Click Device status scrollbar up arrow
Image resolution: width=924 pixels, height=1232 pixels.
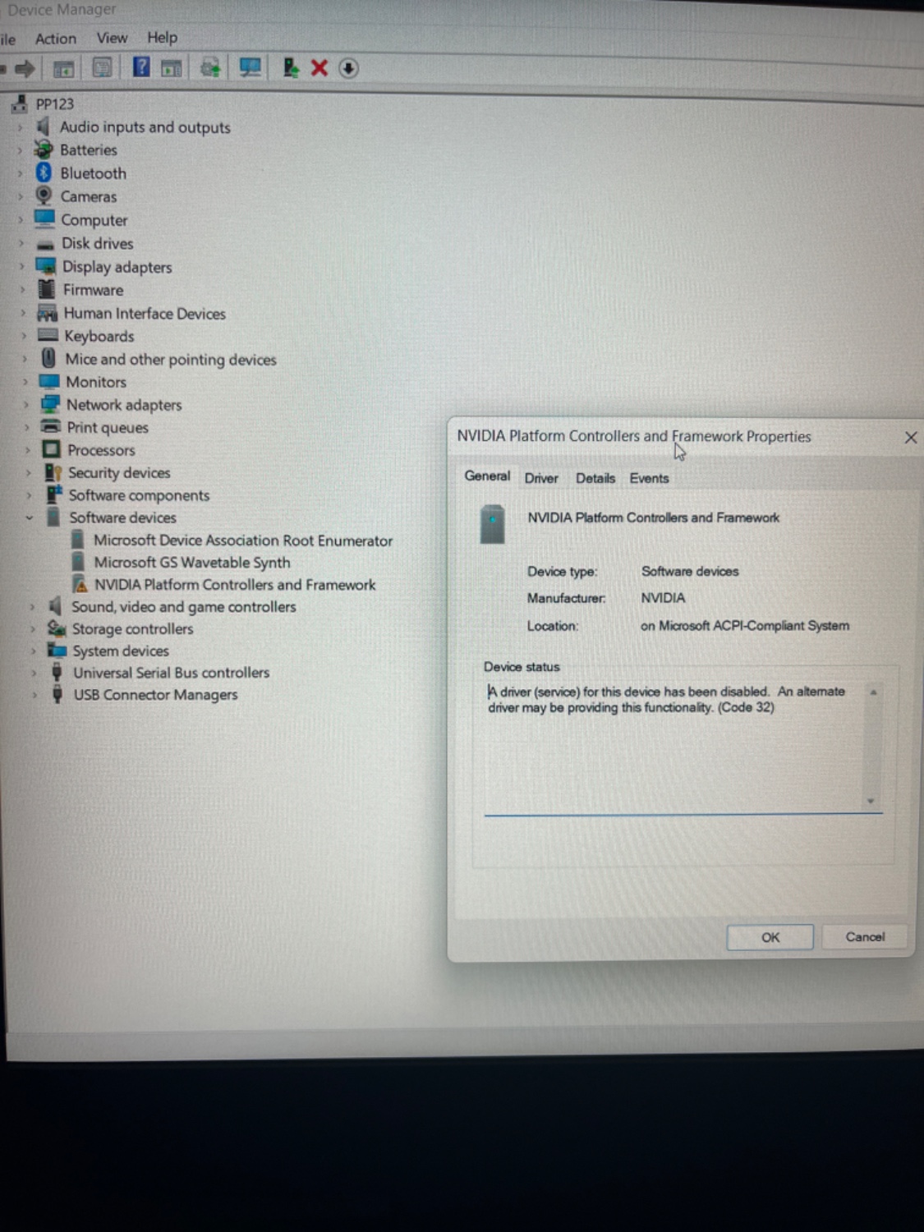874,692
